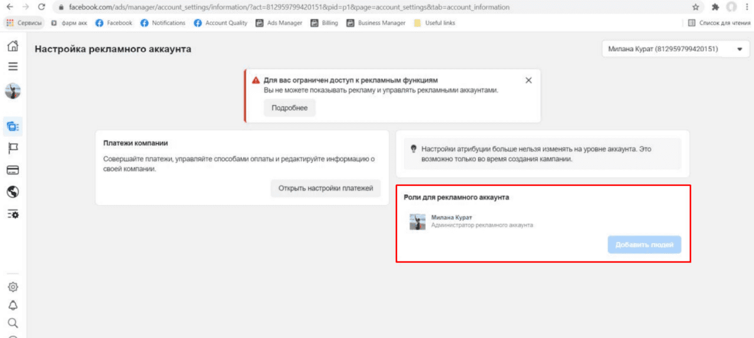Image resolution: width=754 pixels, height=338 pixels.
Task: Click the Роли для рекламного аккаунта heading
Action: coord(456,197)
